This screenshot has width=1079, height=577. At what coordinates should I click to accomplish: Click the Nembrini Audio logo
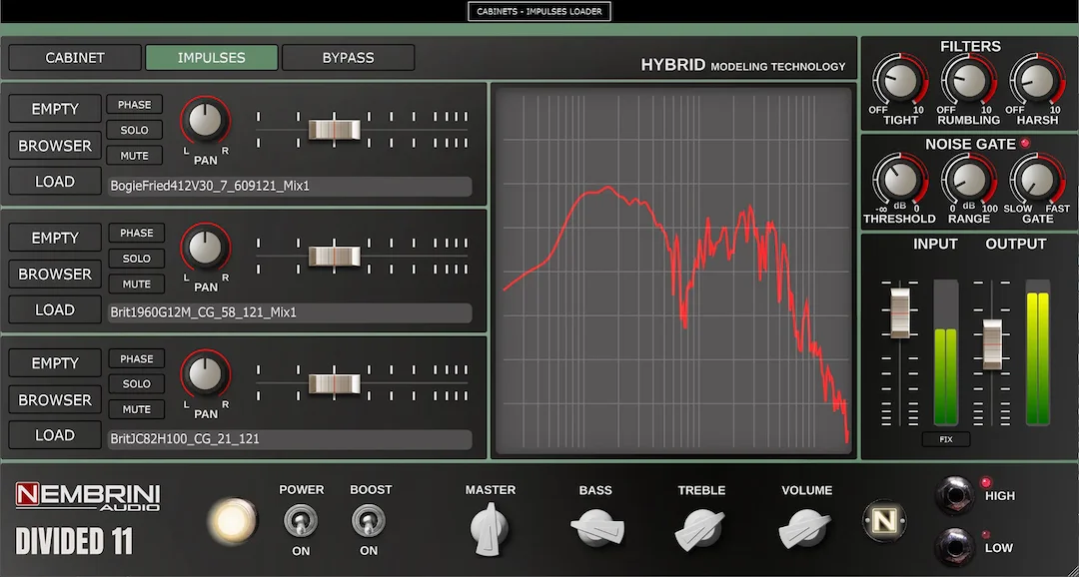coord(88,497)
